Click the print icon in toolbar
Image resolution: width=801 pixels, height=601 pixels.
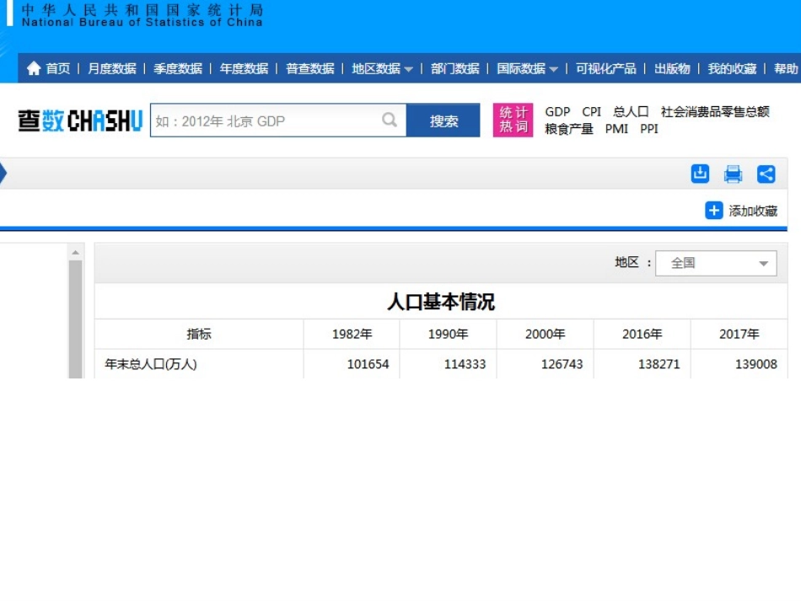pos(733,174)
